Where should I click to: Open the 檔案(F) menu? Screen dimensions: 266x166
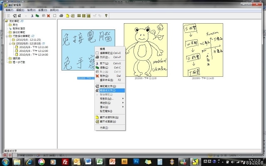pos(9,10)
